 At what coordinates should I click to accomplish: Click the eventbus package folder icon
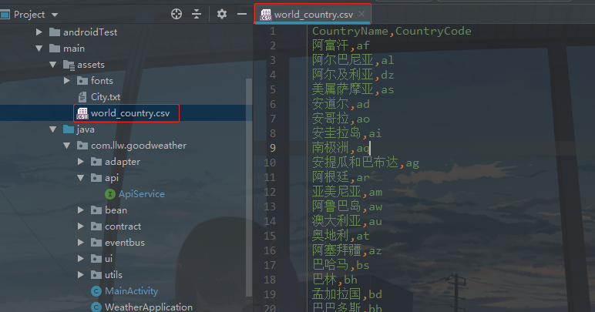point(96,243)
